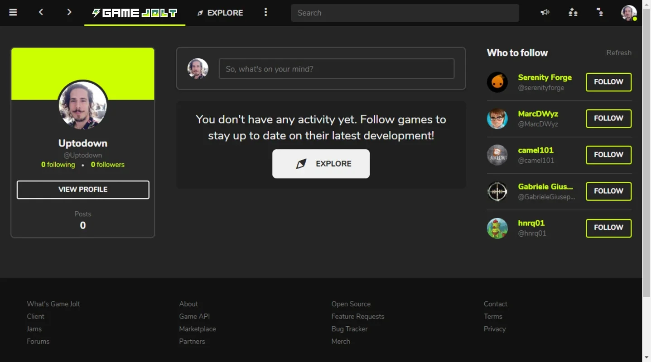651x362 pixels.
Task: Follow MarcDWyz
Action: pos(608,119)
